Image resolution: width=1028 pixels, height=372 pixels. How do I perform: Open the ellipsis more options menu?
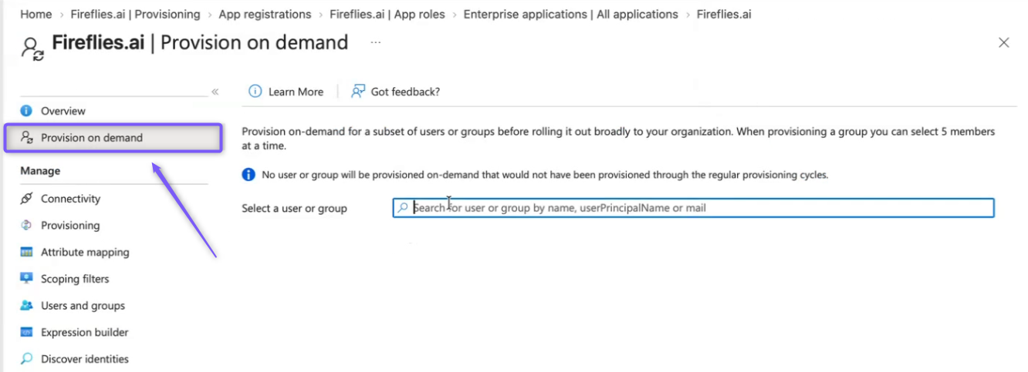point(375,42)
